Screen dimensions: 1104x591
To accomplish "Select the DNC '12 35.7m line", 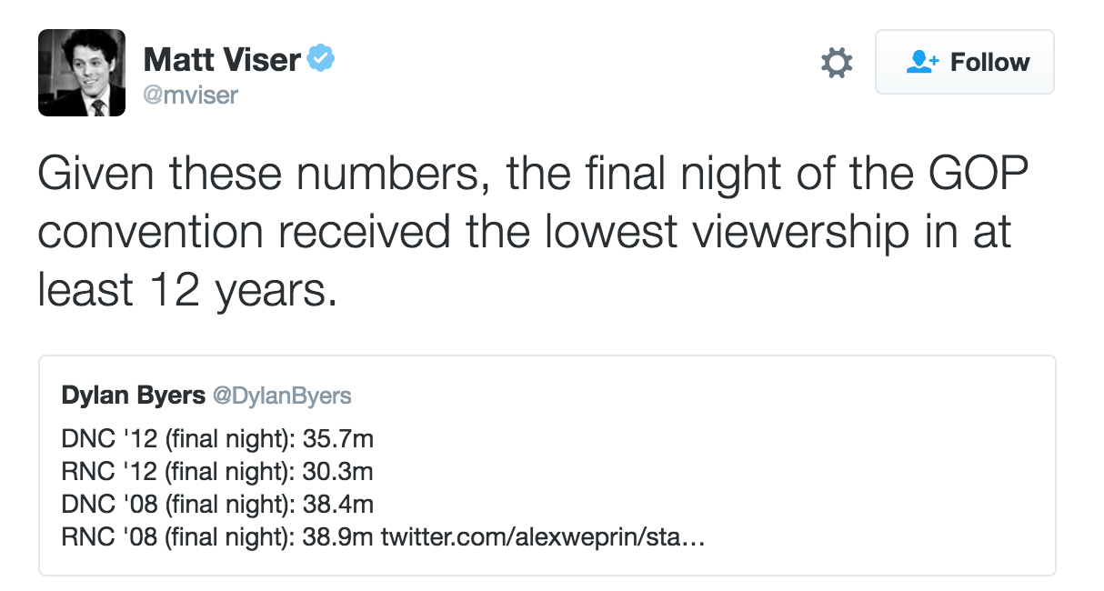I will click(x=217, y=439).
